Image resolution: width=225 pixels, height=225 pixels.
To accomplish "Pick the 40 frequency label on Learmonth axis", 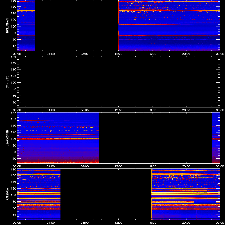I will tap(14, 159).
